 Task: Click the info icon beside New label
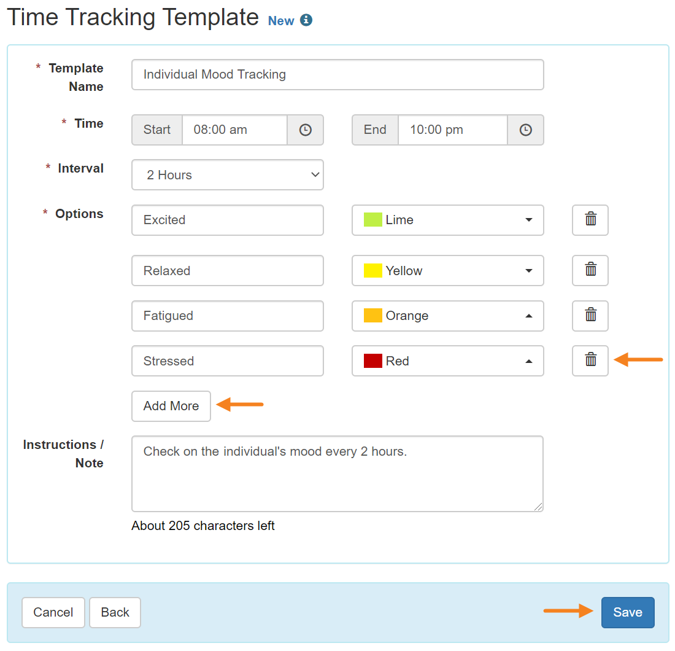tap(305, 20)
